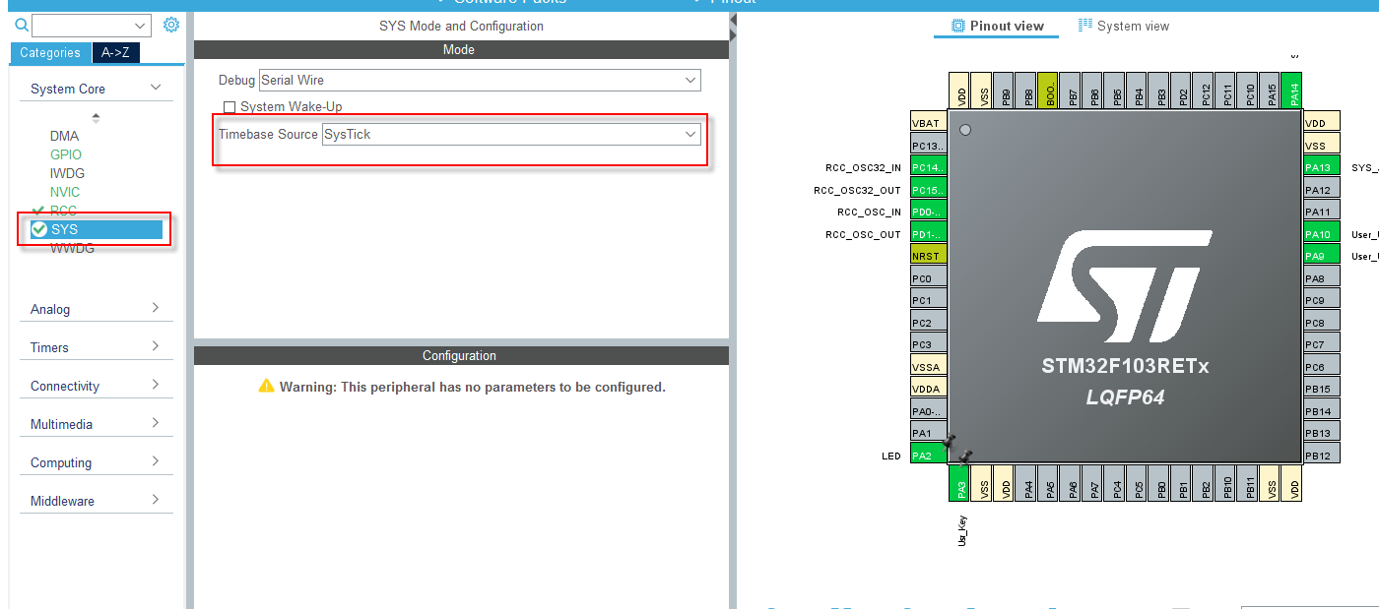Select pin PA12 on the chip
The image size is (1379, 609).
point(1321,190)
